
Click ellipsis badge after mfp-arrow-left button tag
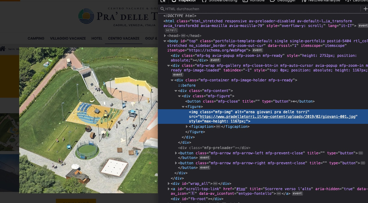coord(361,153)
